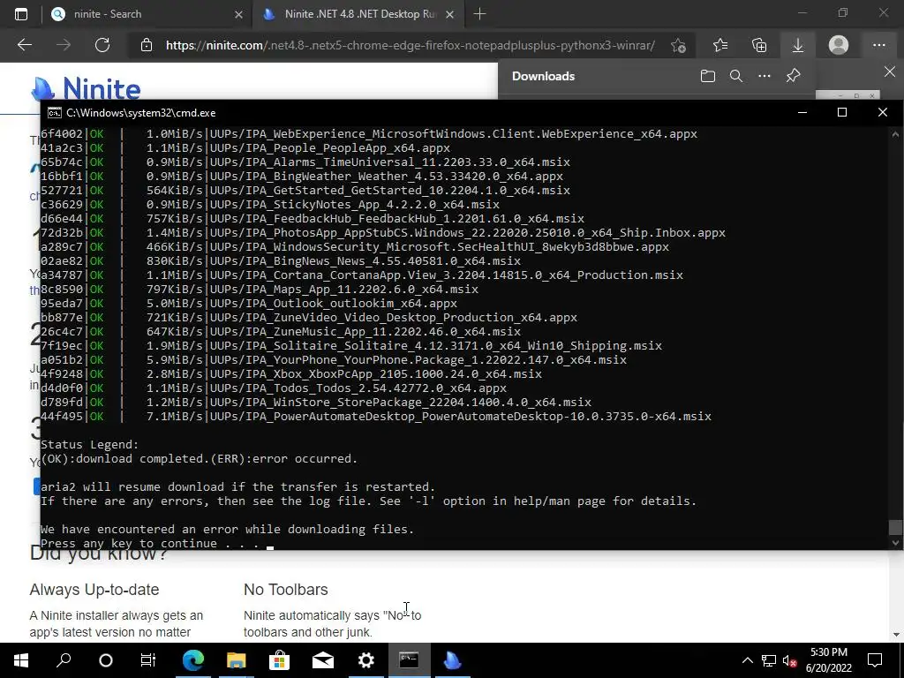
Task: Open Mail from the taskbar
Action: pos(323,660)
